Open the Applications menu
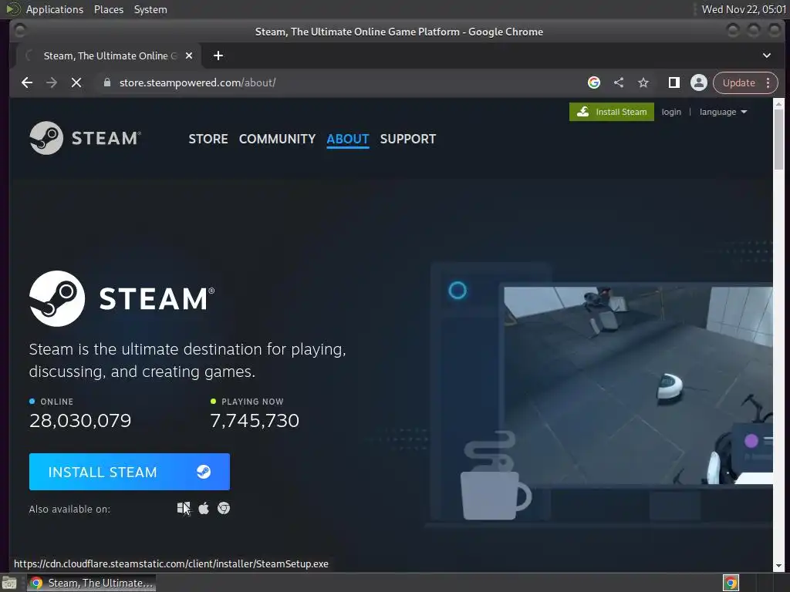The image size is (790, 592). (x=55, y=9)
